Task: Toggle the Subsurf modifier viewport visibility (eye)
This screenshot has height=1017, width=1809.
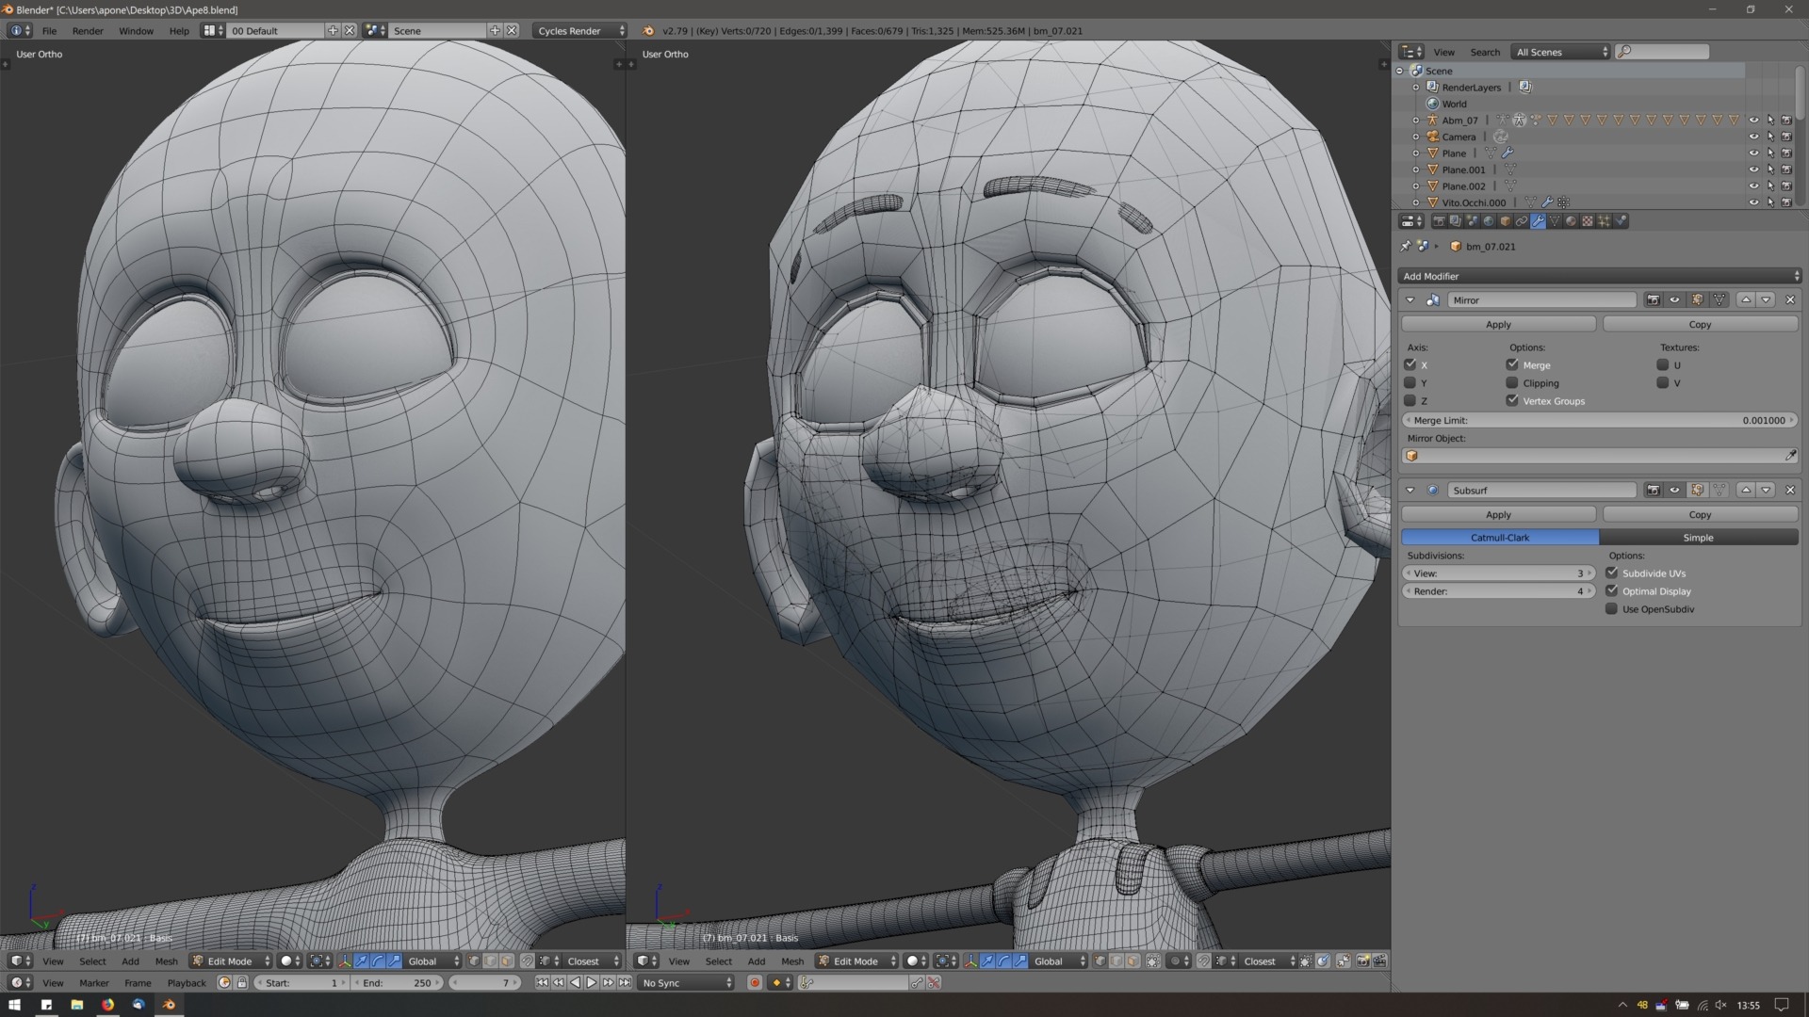Action: click(x=1675, y=491)
